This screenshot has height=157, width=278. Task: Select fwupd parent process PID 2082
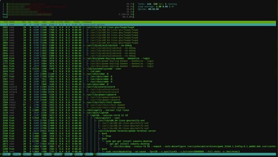tap(138, 27)
